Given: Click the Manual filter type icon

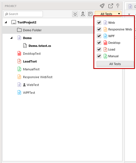Looking at the screenshot, I should click(x=105, y=56).
